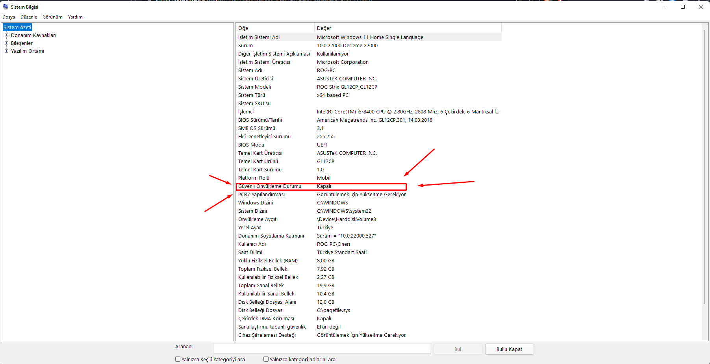The height and width of the screenshot is (364, 710).
Task: Open the Görünüm menu
Action: pyautogui.click(x=52, y=17)
